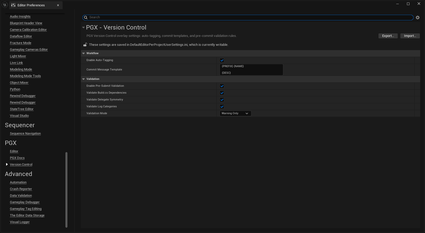Select Version Control in sidebar
Screen dimensions: 425x233
coord(21,165)
